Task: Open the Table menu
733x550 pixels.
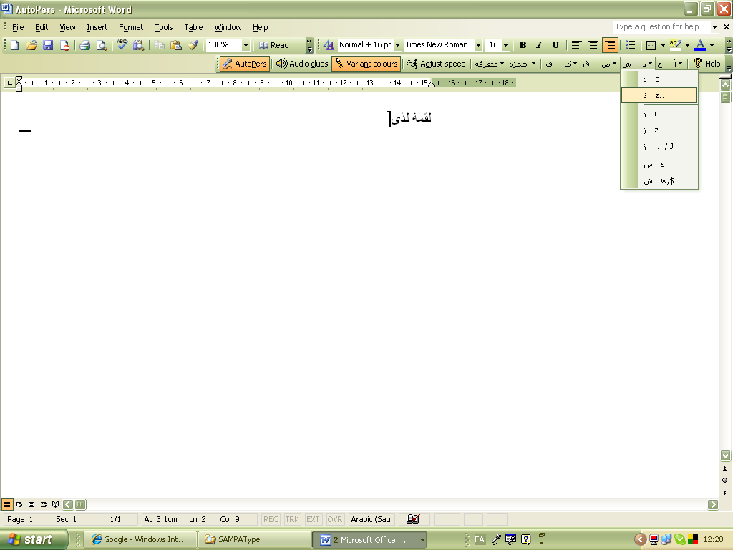Action: tap(193, 26)
